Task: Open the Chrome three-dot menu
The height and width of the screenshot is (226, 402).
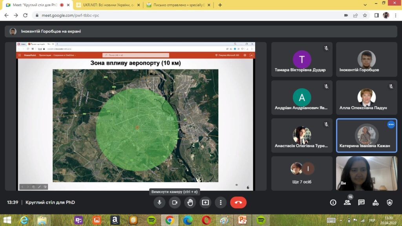Action: tap(395, 15)
